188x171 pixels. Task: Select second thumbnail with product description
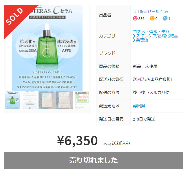coord(30,100)
